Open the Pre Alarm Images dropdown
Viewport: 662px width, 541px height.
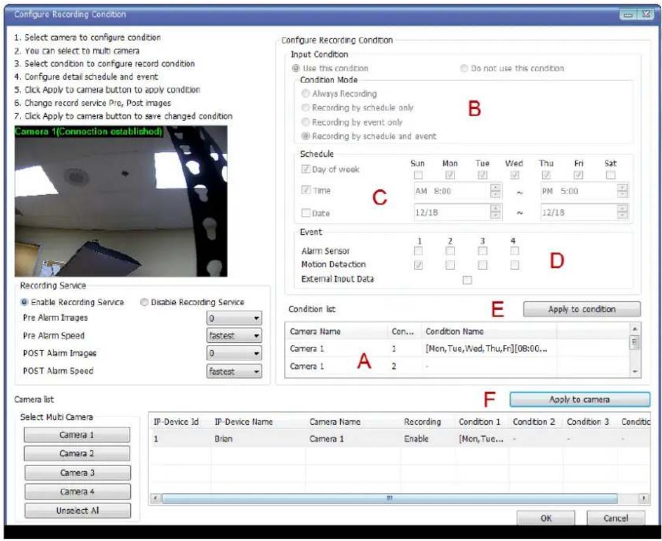click(234, 318)
